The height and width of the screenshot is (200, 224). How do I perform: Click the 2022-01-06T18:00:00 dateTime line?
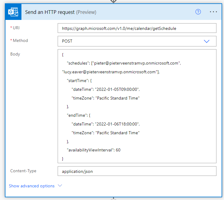106,124
